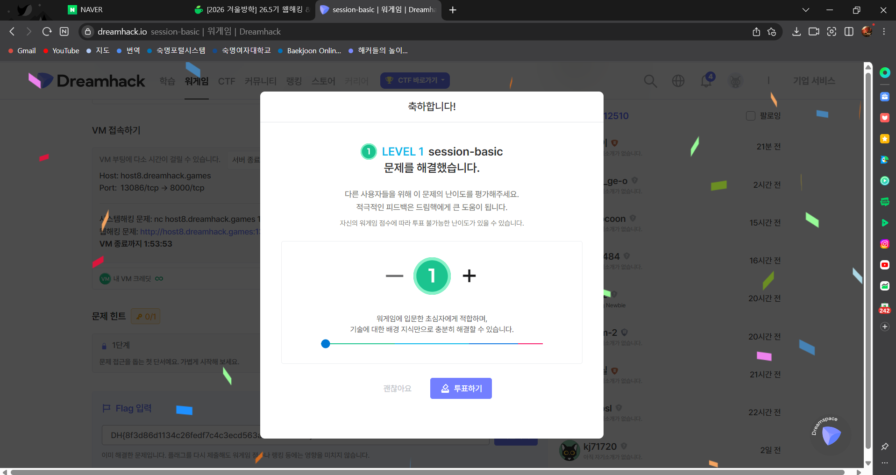Toggle the bookmark star in the address bar
Screen dimensions: 896x475
pyautogui.click(x=772, y=32)
